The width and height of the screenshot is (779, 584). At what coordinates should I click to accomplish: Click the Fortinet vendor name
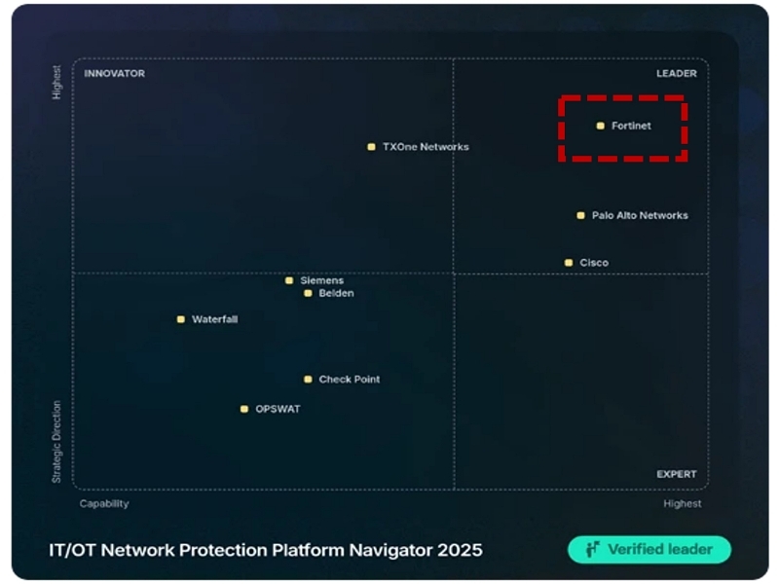coord(631,126)
